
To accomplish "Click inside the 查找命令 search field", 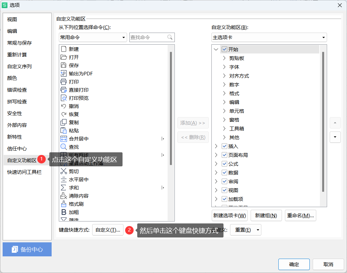I will 149,37.
